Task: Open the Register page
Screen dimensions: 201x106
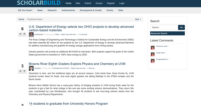Action: point(111,3)
